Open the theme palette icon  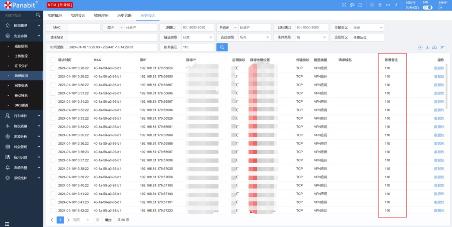click(352, 5)
